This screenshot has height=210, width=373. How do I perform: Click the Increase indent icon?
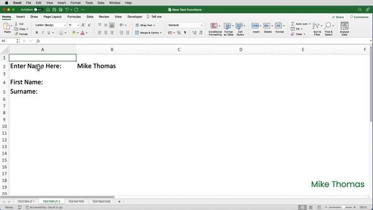(128, 33)
